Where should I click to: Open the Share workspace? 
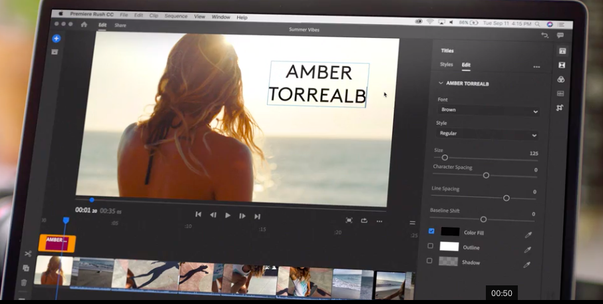point(120,25)
